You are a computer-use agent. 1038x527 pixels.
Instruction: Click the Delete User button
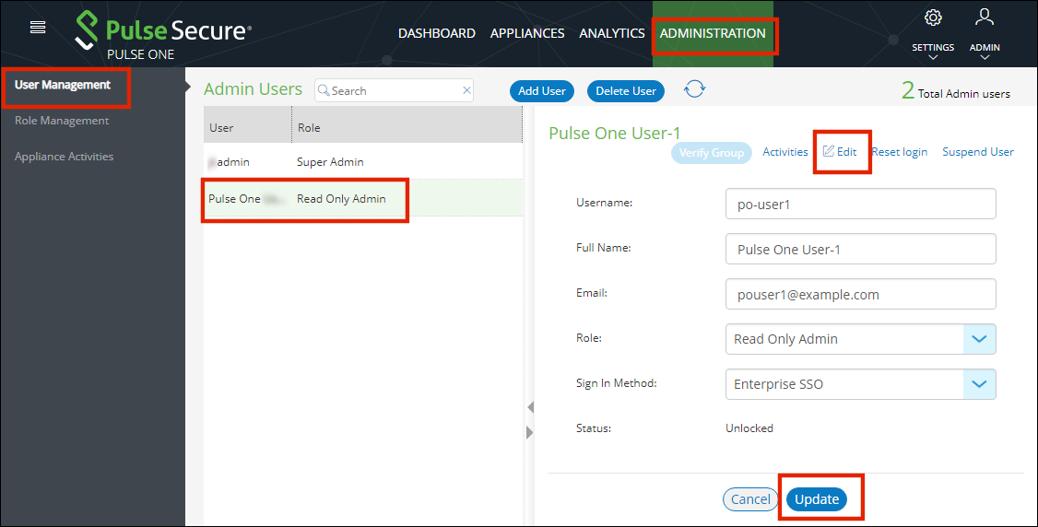(x=626, y=91)
